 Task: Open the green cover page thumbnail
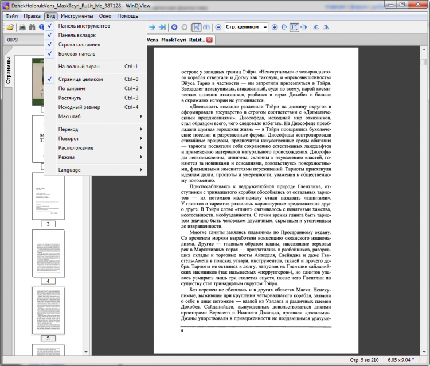(38, 81)
